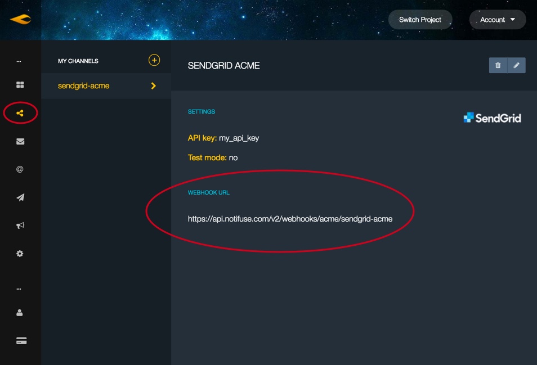Image resolution: width=537 pixels, height=365 pixels.
Task: Open the paper plane icon in sidebar
Action: pos(20,197)
